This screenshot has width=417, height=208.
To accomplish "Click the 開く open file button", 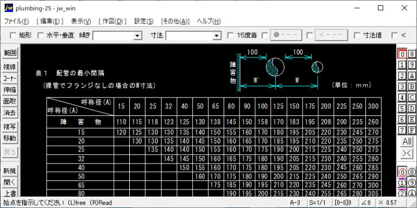I will pyautogui.click(x=10, y=183).
